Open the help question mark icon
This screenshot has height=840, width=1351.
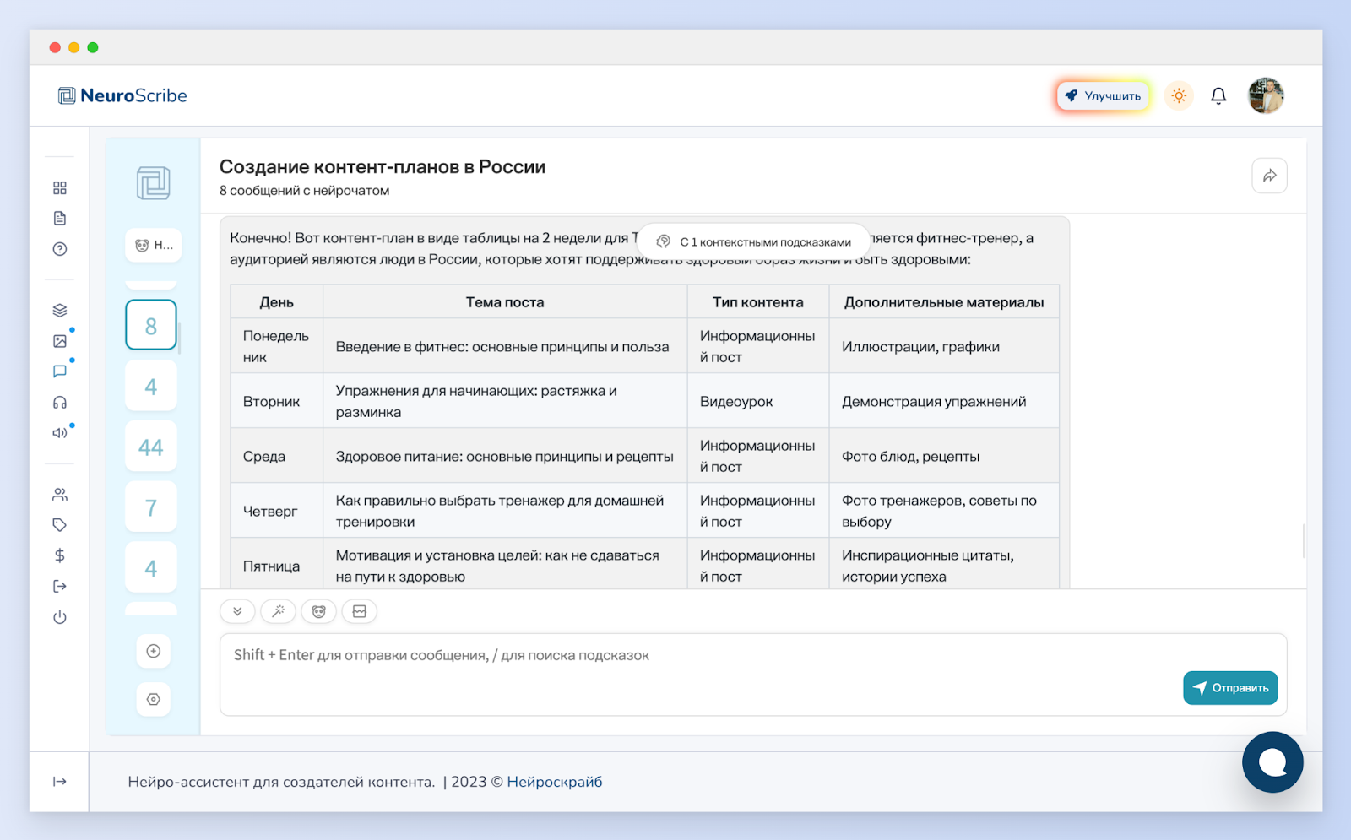(x=60, y=249)
